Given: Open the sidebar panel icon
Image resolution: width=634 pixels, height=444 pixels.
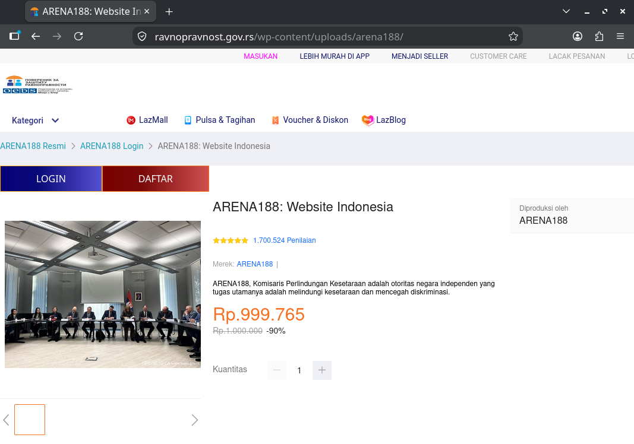Looking at the screenshot, I should click(14, 36).
